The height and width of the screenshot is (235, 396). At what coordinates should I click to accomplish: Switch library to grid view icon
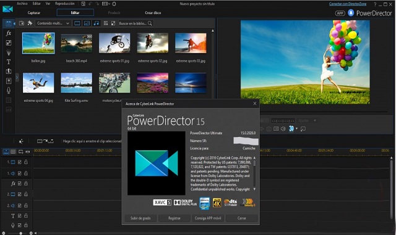point(106,23)
